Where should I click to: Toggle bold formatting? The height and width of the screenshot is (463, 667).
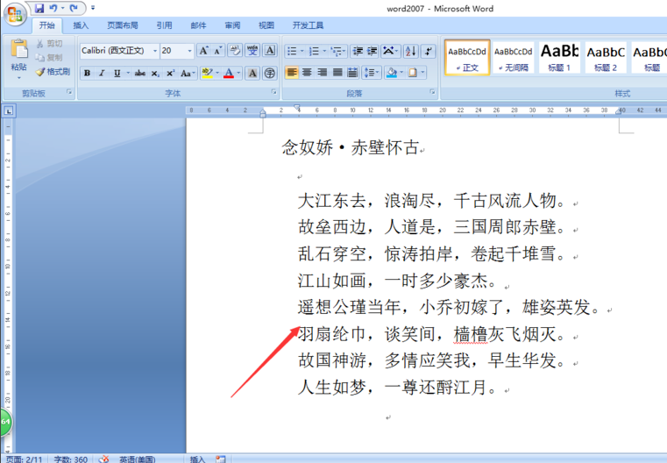tap(87, 73)
